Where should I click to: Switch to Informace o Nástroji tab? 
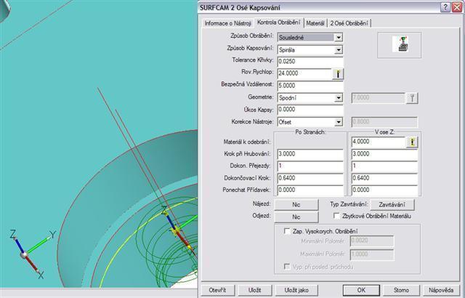(227, 23)
